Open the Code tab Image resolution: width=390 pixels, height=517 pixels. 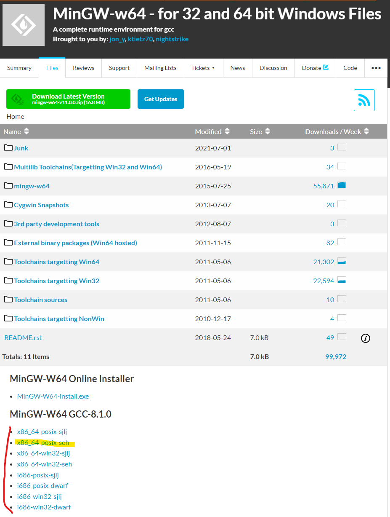click(350, 68)
